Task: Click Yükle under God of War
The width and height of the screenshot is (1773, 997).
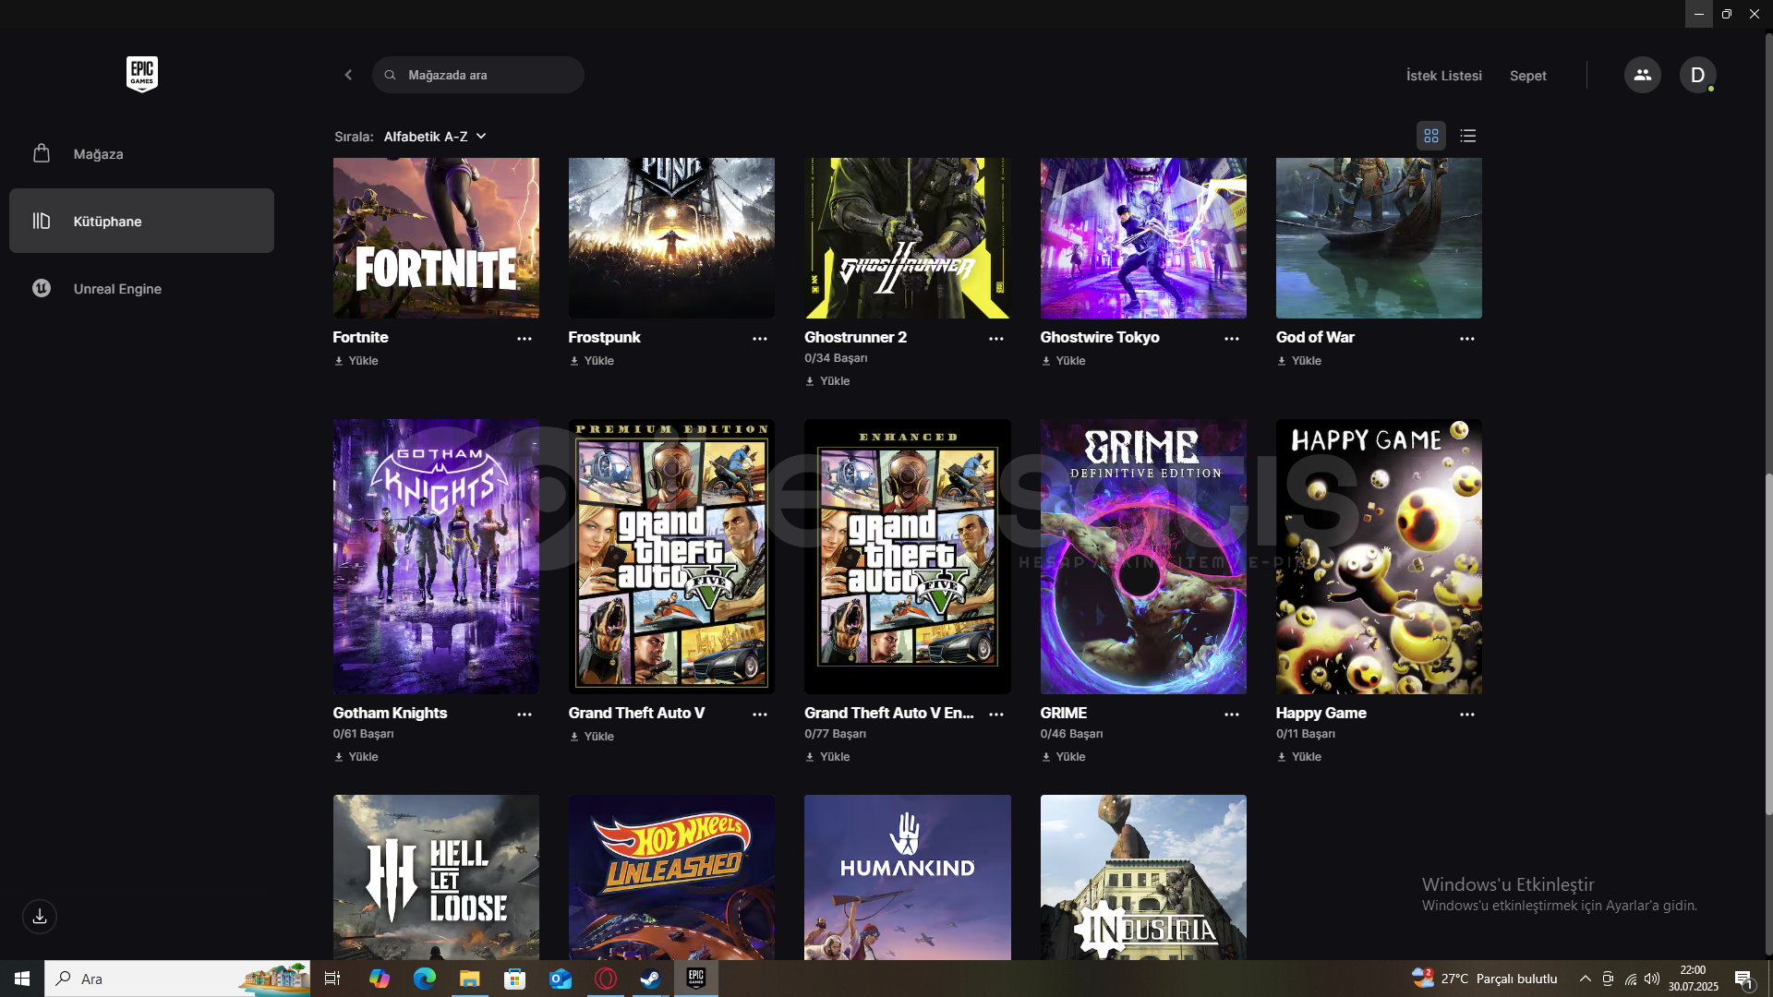Action: click(x=1299, y=361)
